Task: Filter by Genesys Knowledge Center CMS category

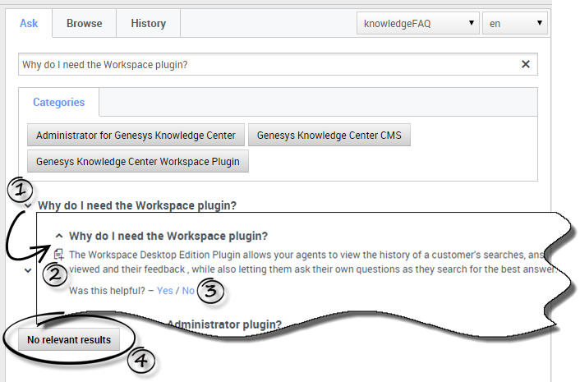Action: tap(329, 135)
